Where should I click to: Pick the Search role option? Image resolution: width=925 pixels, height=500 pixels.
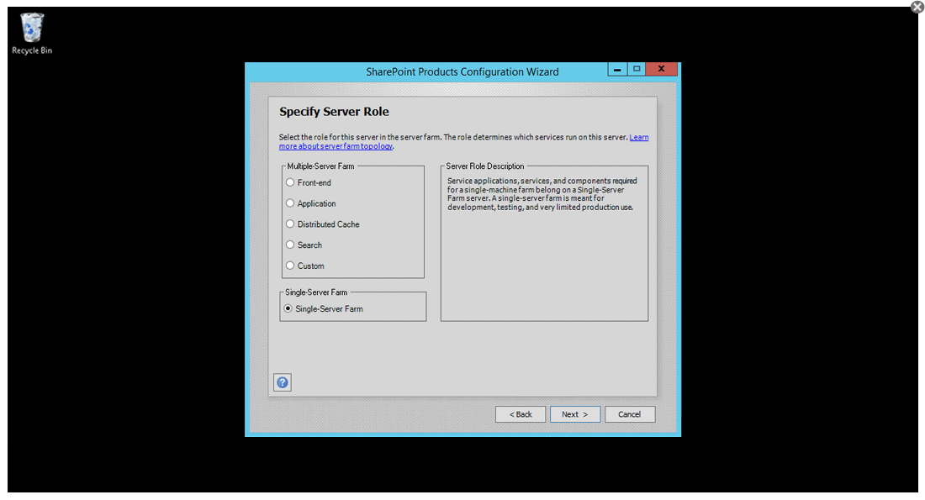pyautogui.click(x=290, y=245)
